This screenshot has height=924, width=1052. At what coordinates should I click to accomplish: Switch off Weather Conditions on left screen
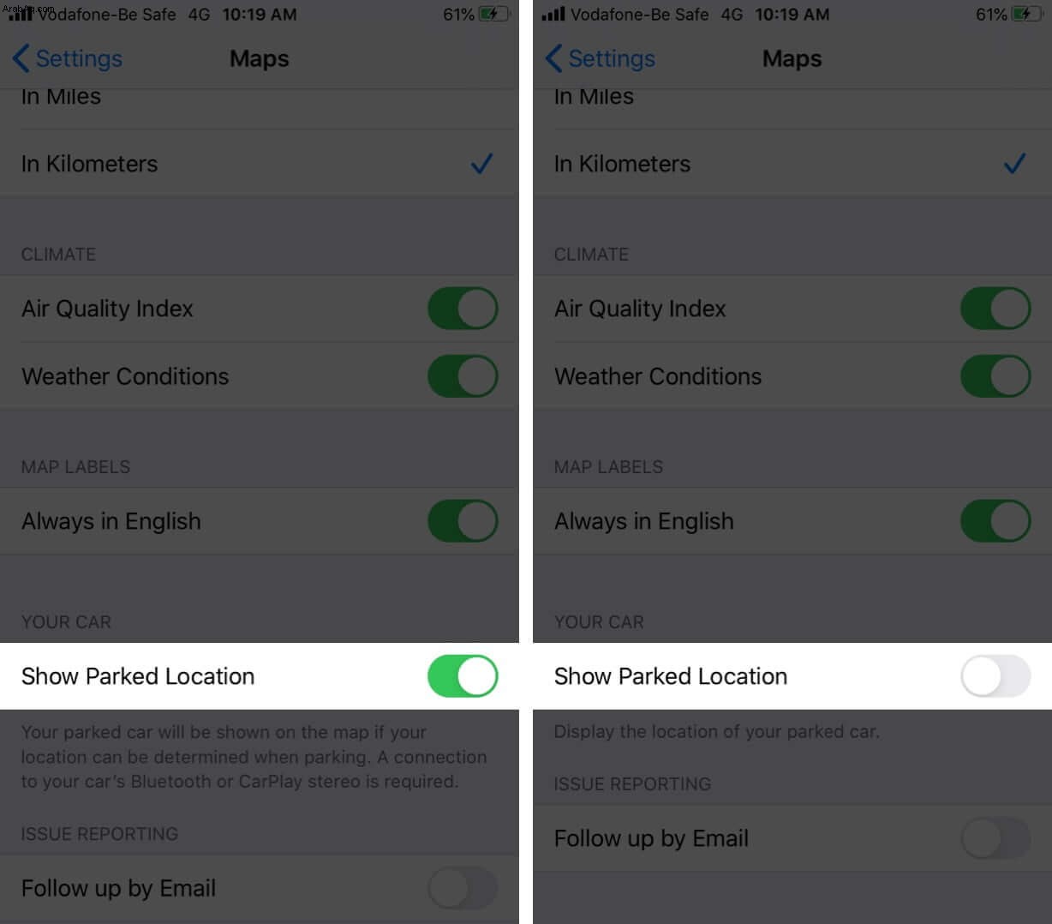click(x=463, y=376)
